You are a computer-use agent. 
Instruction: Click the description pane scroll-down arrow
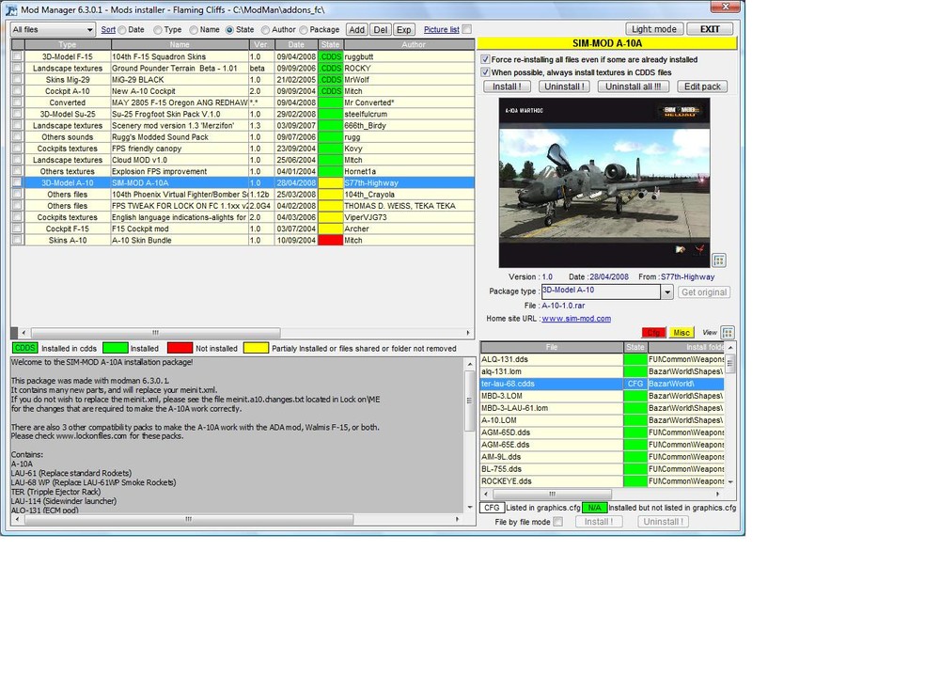469,508
